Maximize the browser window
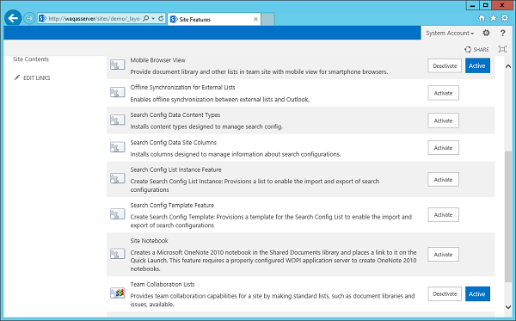Screen dimensions: 516x321 (x=485, y=5)
